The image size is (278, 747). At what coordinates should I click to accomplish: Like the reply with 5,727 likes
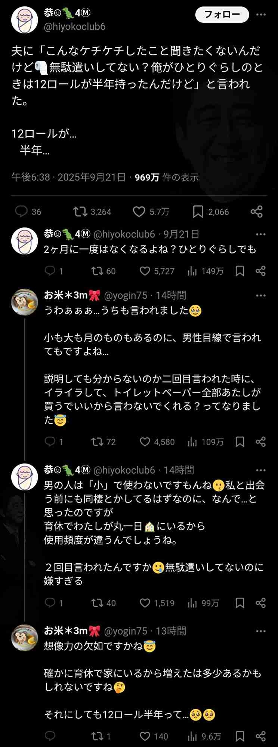(145, 271)
